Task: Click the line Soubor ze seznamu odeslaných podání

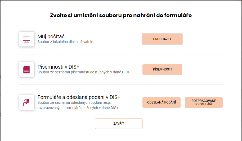Action: tap(74, 102)
